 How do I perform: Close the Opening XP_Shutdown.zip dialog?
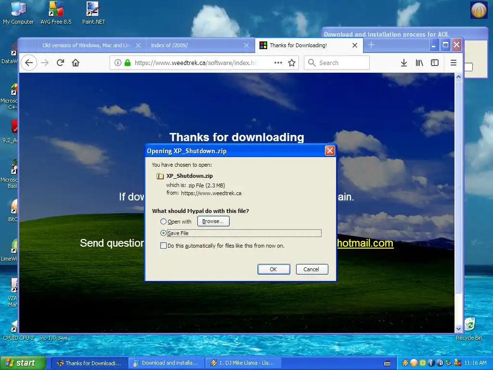(x=329, y=151)
